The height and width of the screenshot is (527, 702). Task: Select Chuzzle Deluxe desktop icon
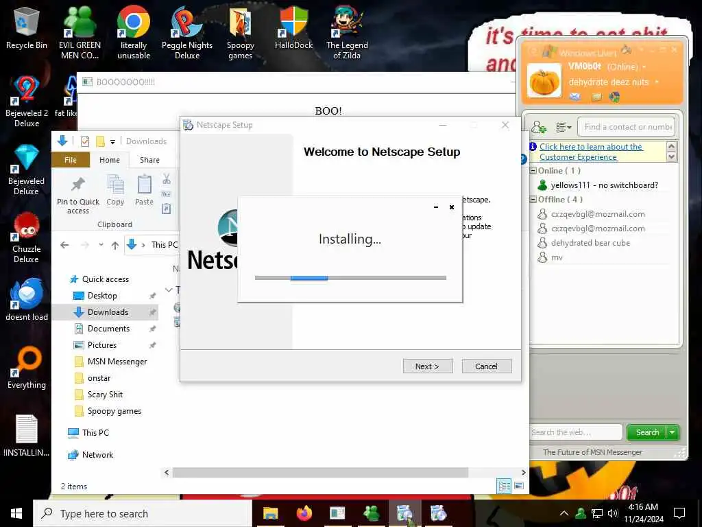pyautogui.click(x=27, y=237)
